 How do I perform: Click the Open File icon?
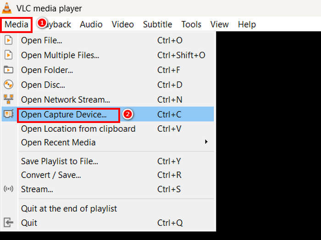pos(8,40)
